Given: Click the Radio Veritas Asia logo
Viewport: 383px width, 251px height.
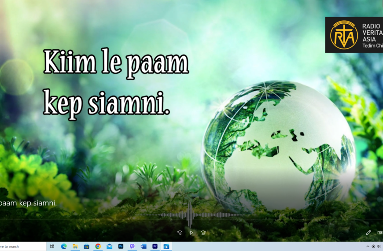Looking at the screenshot, I should (x=354, y=35).
